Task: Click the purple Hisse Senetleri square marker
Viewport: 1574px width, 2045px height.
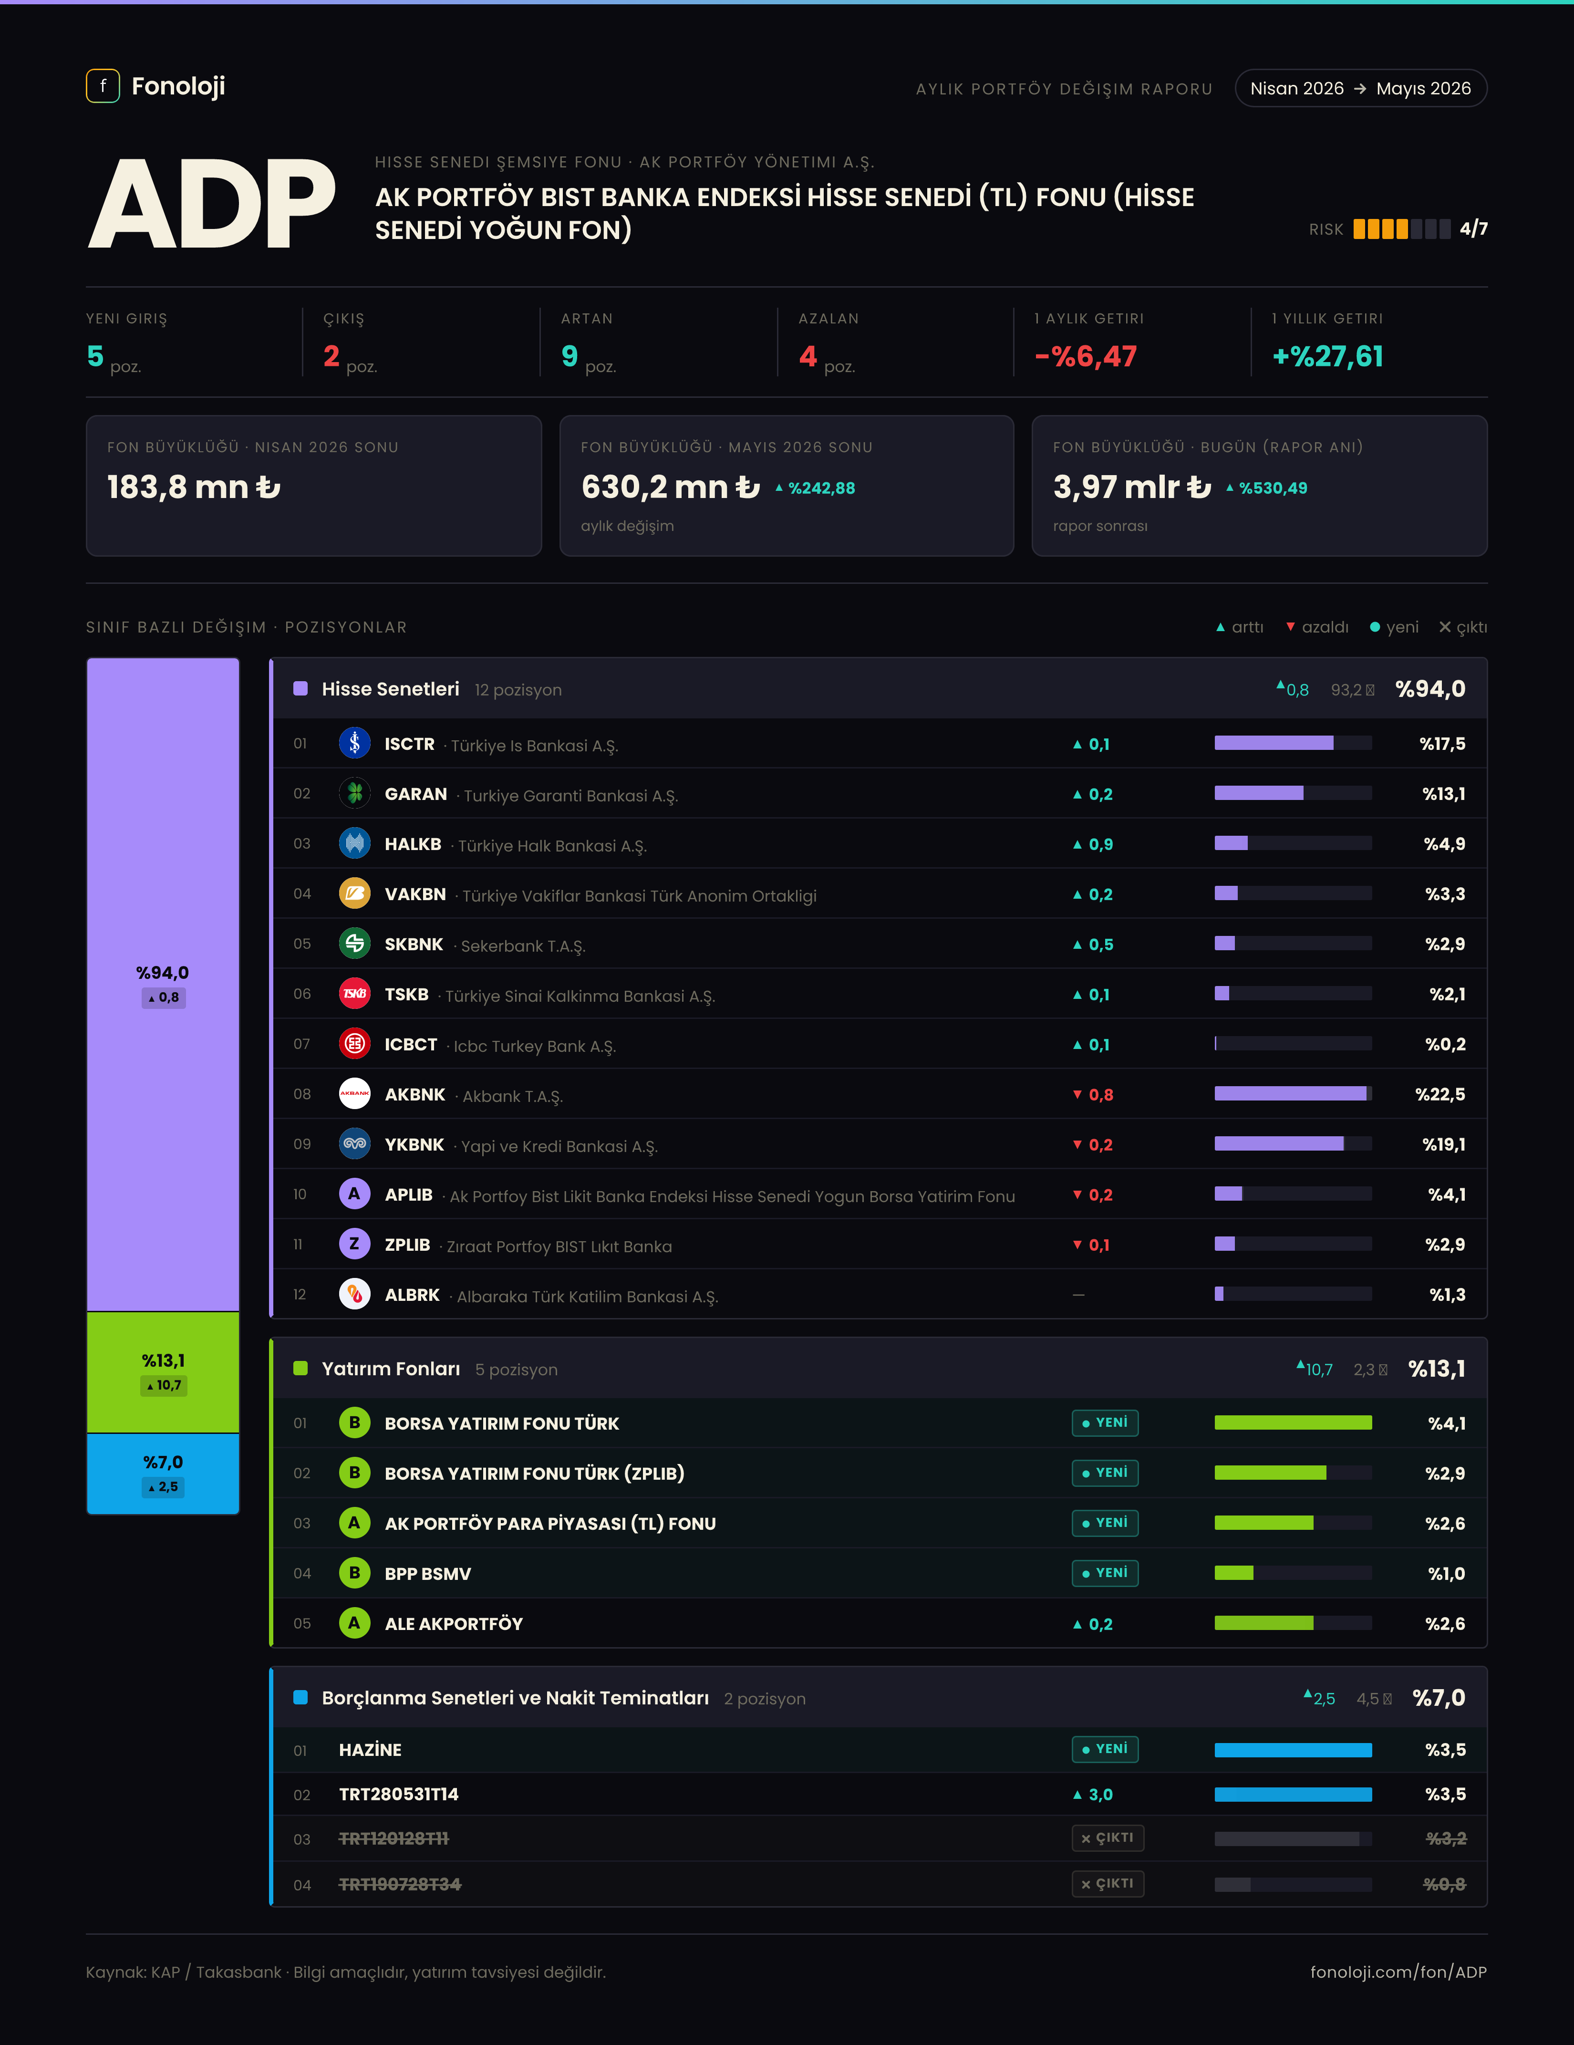Action: coord(300,689)
